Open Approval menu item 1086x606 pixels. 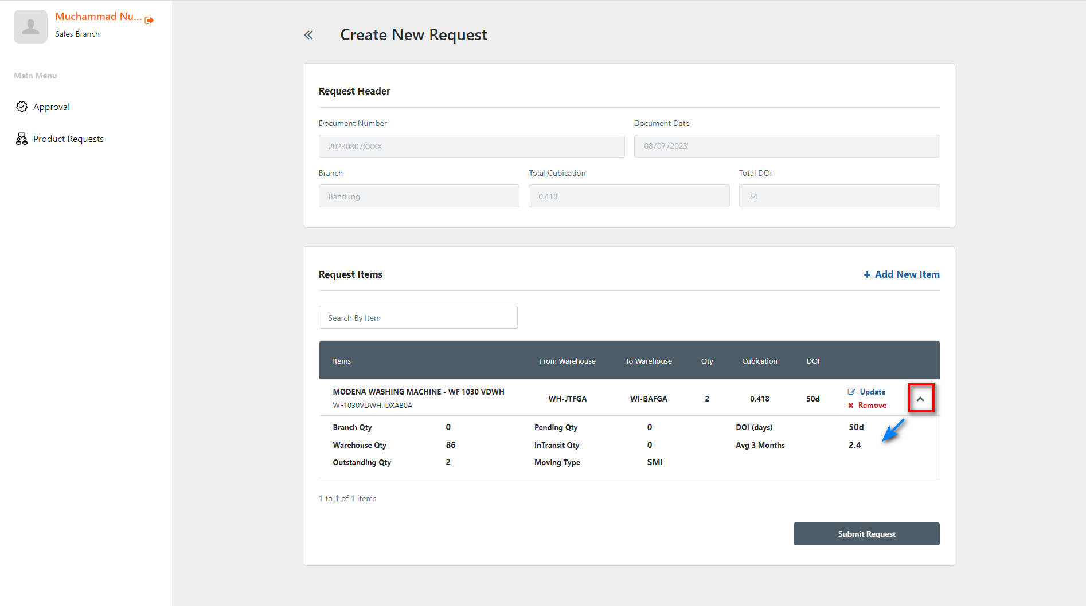[52, 107]
